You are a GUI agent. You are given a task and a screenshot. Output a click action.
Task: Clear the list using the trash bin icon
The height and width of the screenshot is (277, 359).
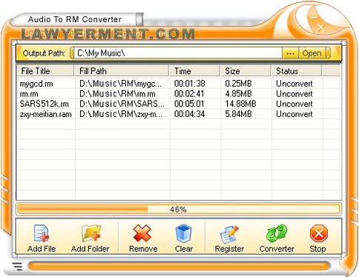(x=184, y=233)
